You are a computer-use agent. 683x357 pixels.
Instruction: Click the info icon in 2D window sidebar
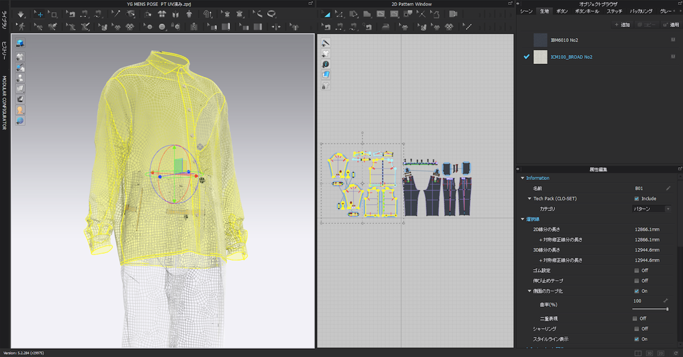(326, 65)
